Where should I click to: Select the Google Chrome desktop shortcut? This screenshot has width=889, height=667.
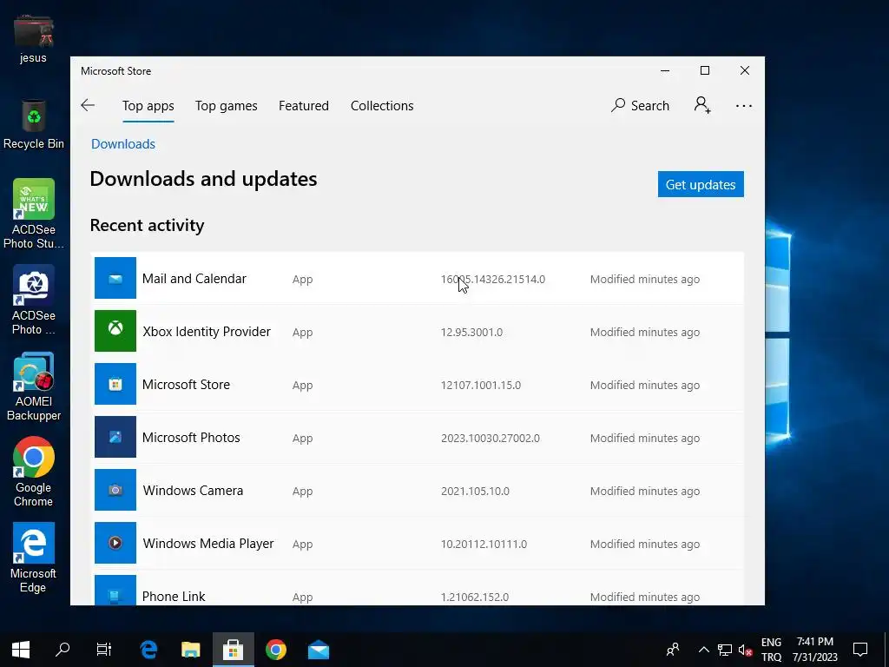pos(34,472)
